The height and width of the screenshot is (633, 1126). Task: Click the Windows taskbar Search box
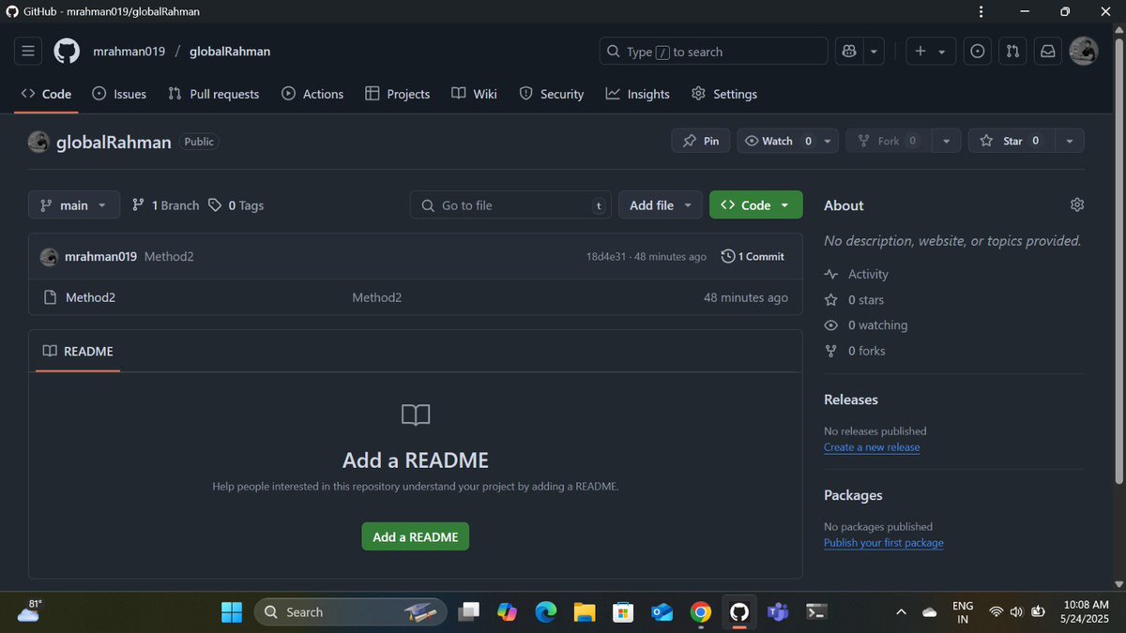[351, 612]
